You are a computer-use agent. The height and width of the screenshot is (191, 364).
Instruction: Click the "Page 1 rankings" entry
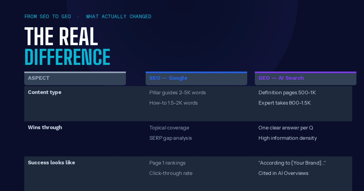167,163
